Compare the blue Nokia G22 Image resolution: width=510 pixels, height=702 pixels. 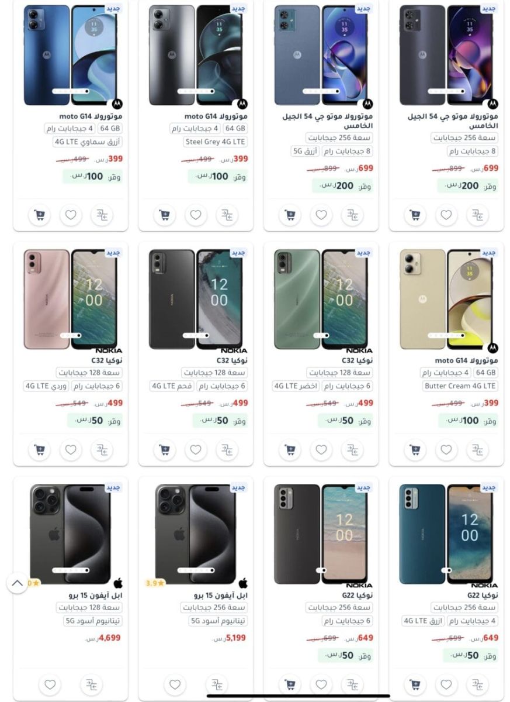pos(477,684)
